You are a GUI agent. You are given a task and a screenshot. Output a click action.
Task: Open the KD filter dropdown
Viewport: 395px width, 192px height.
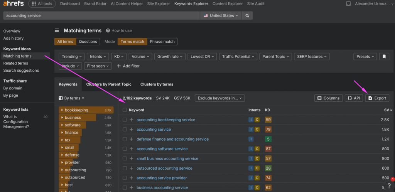click(118, 57)
